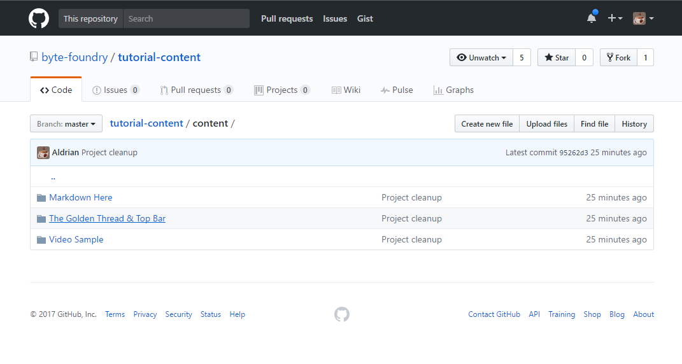The image size is (682, 364).
Task: Open the Project cleanup commit for Markdown Here
Action: tap(411, 197)
